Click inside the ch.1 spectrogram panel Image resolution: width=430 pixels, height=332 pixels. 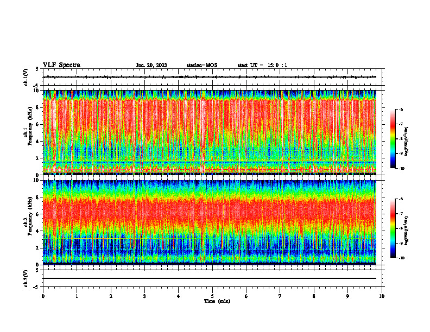coord(210,132)
